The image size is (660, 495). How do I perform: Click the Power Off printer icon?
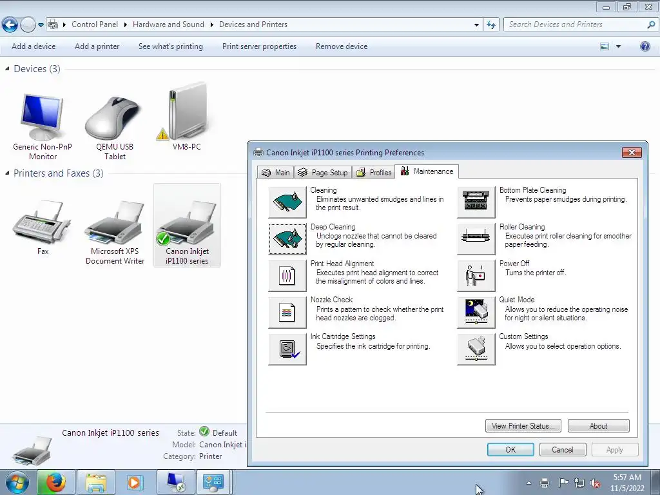476,276
